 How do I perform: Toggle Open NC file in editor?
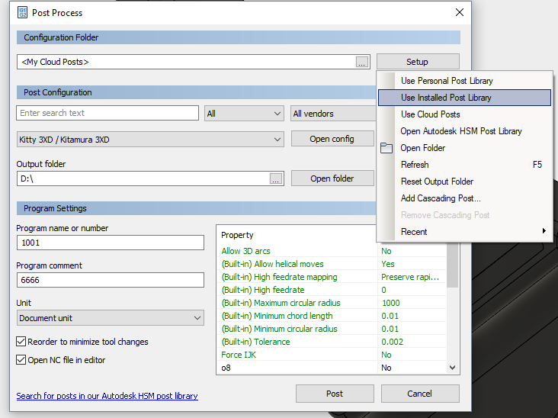point(21,360)
